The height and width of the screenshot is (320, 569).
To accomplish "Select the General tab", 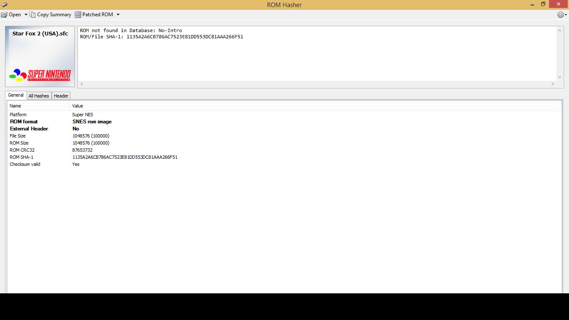I will tap(16, 95).
